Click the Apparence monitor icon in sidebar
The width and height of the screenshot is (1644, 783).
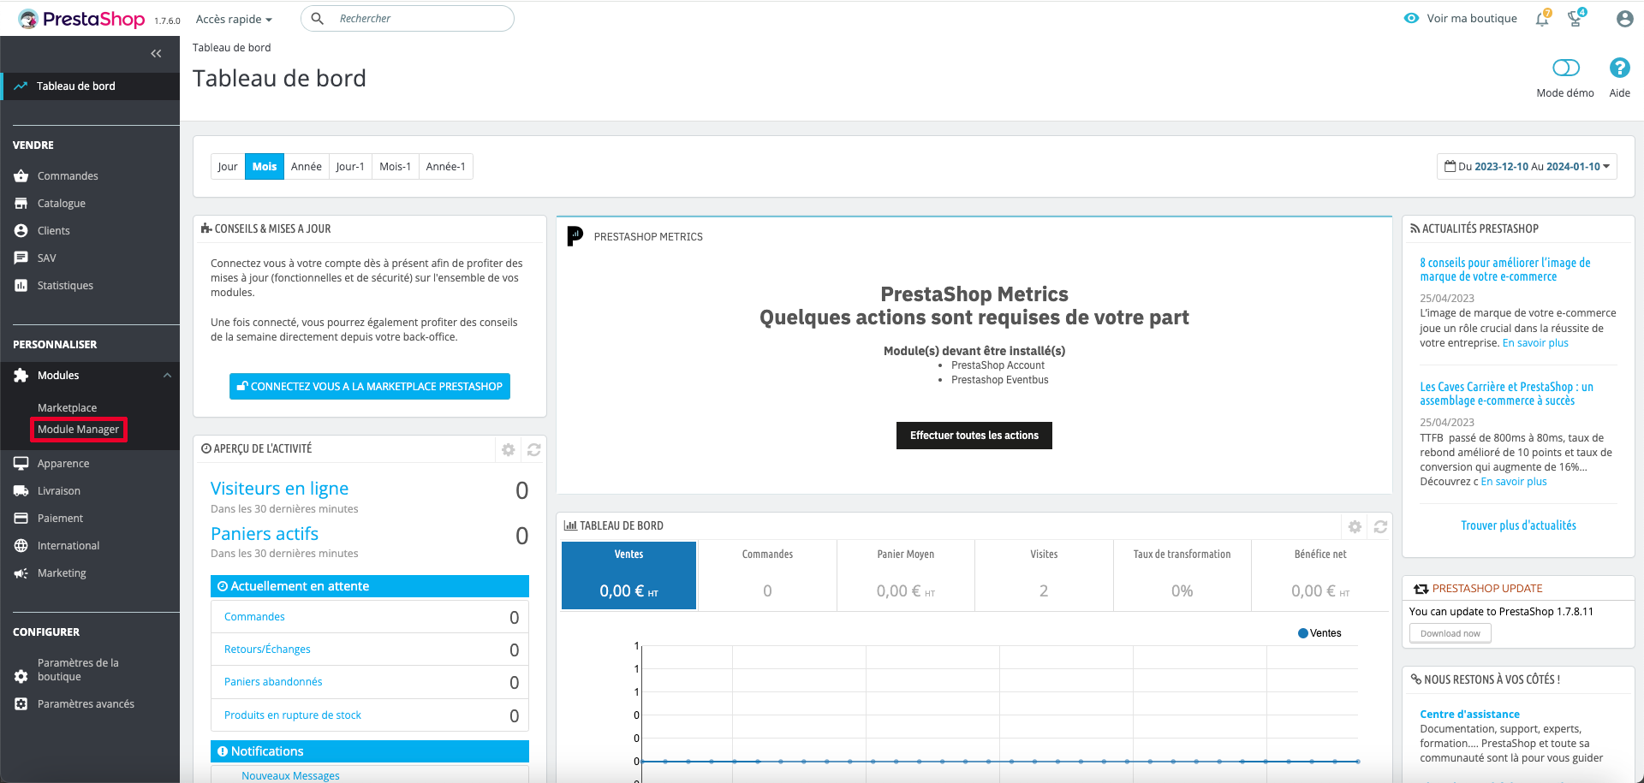coord(21,463)
